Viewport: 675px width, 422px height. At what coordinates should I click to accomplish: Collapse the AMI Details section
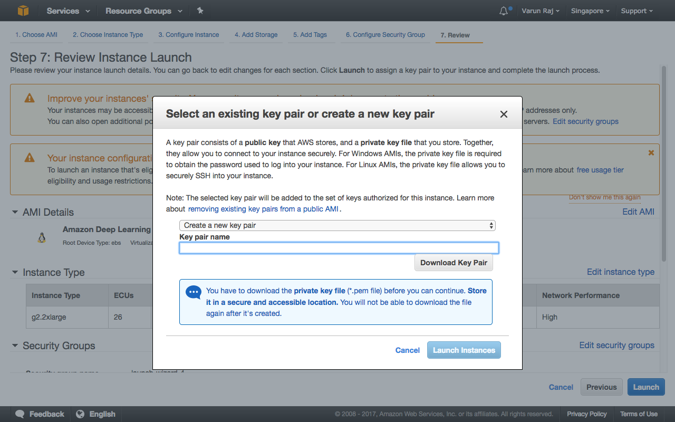pos(15,212)
